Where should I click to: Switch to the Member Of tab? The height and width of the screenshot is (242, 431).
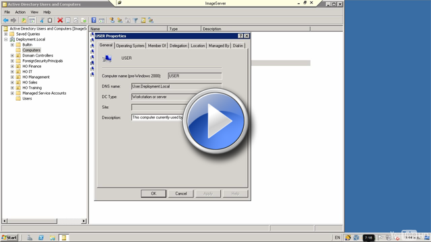point(157,46)
